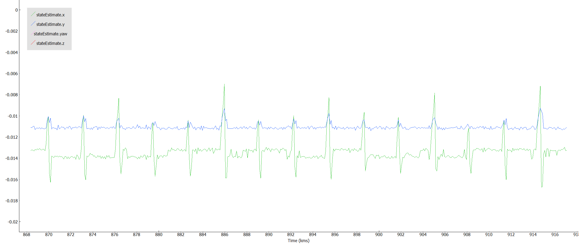The image size is (585, 244).
Task: Toggle the stateEstimate.yaw legend entry
Action: click(50, 34)
